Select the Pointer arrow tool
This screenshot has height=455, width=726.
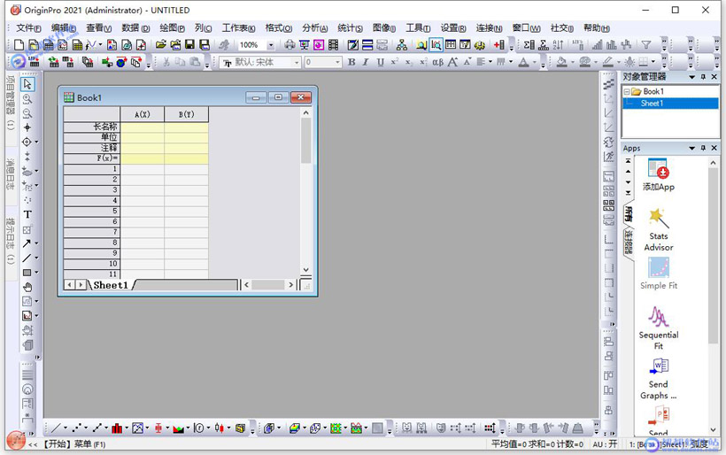[27, 84]
